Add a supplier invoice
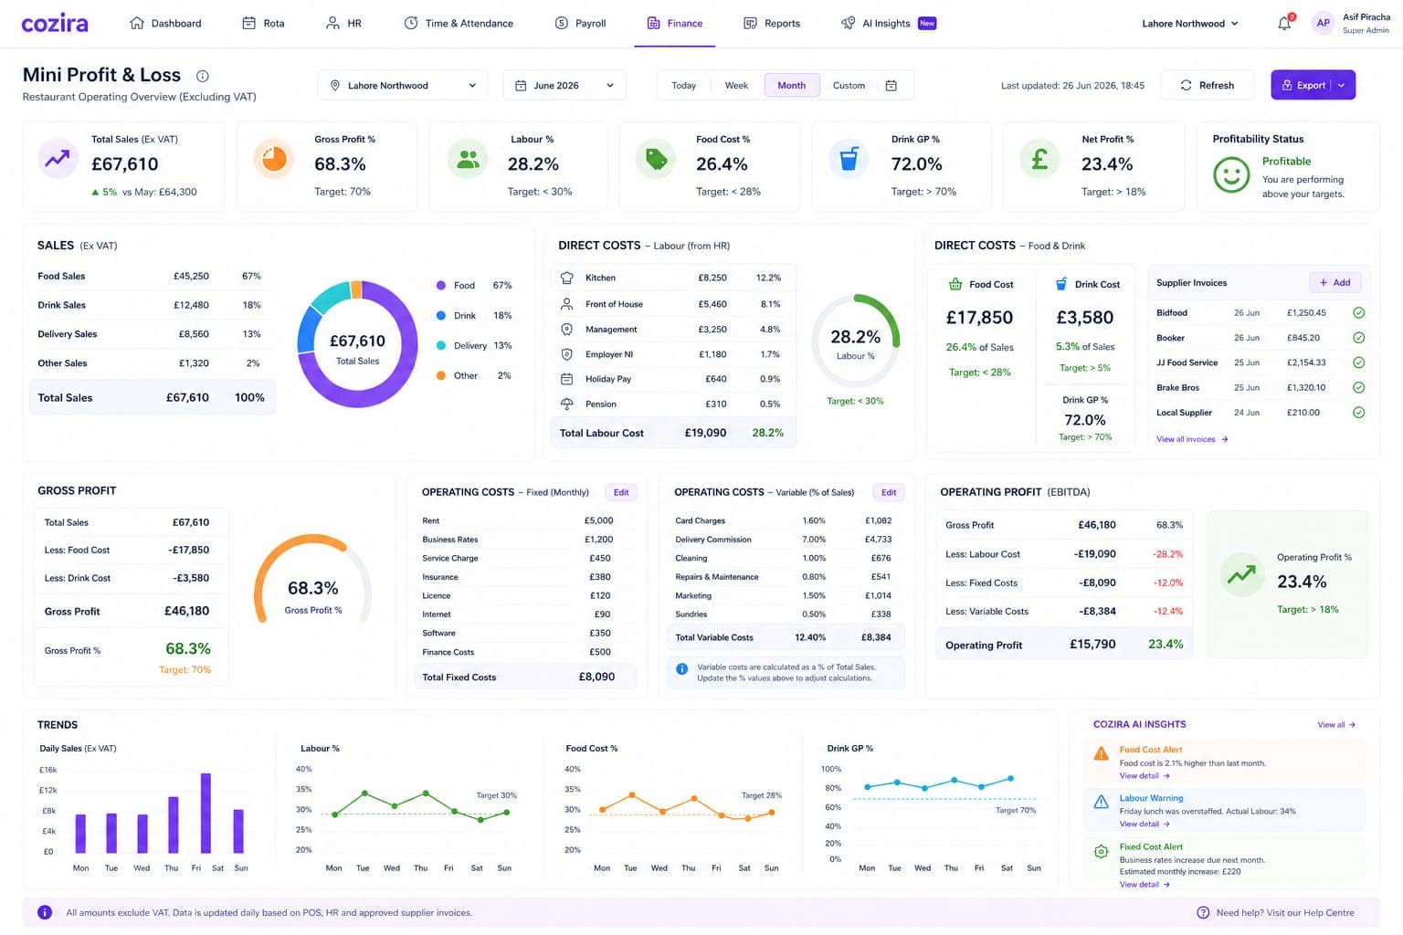Image resolution: width=1403 pixels, height=935 pixels. 1334,282
